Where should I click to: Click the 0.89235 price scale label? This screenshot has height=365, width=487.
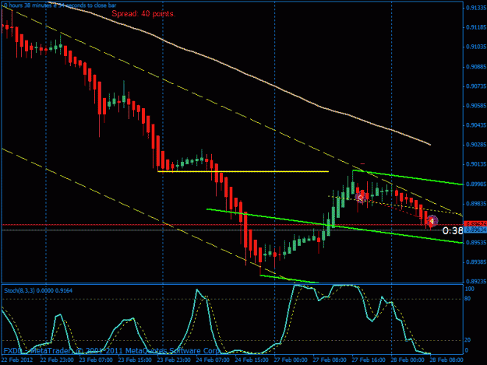[x=476, y=282]
